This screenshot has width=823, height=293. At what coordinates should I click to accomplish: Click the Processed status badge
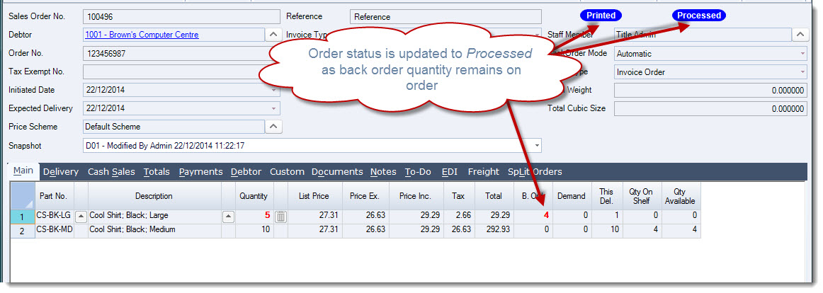[x=698, y=16]
